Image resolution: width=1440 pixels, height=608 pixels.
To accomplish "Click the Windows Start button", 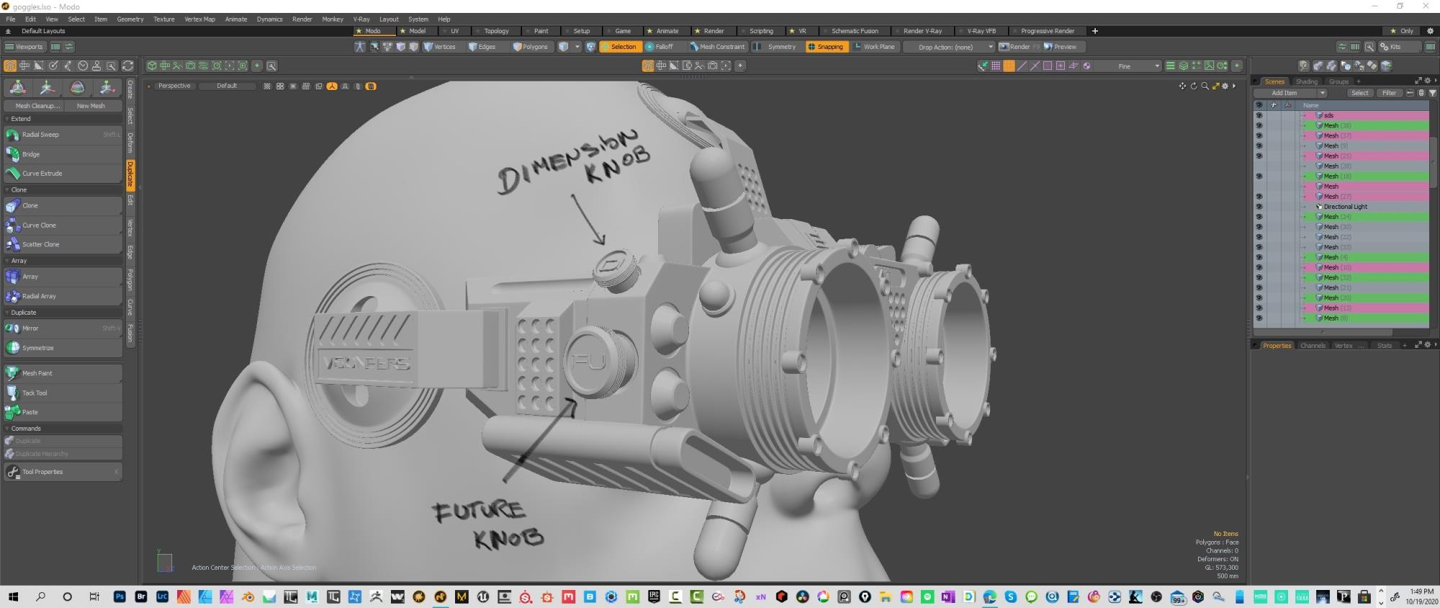I will pos(12,596).
